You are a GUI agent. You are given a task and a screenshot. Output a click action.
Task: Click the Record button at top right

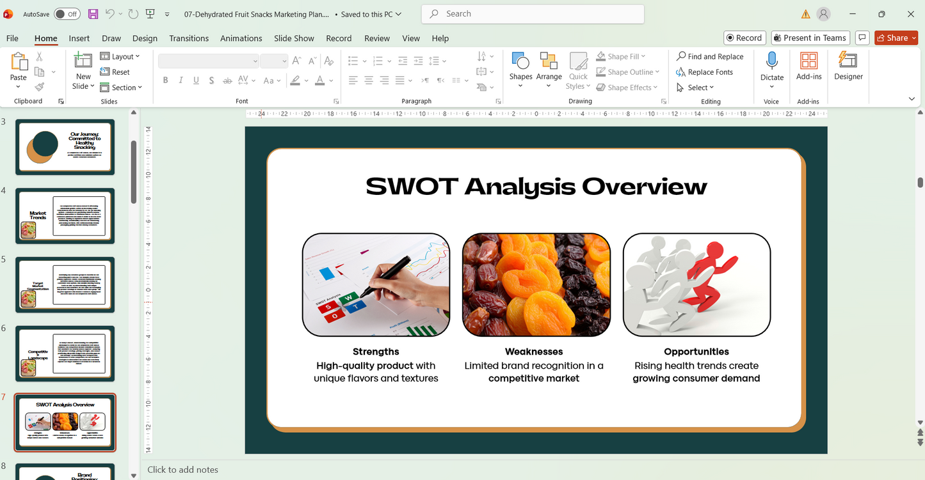744,38
